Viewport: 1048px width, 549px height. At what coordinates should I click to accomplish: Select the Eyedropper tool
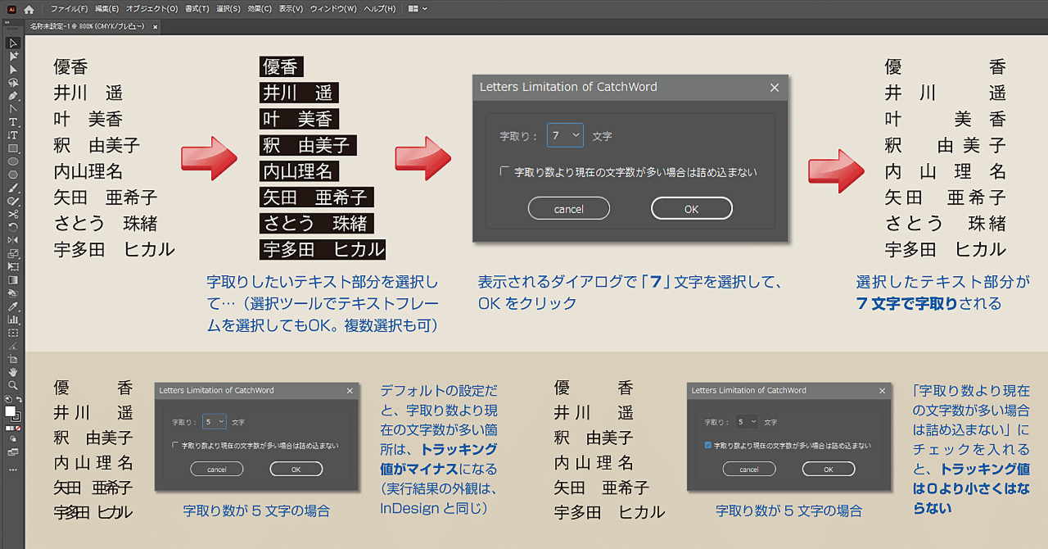[x=11, y=306]
